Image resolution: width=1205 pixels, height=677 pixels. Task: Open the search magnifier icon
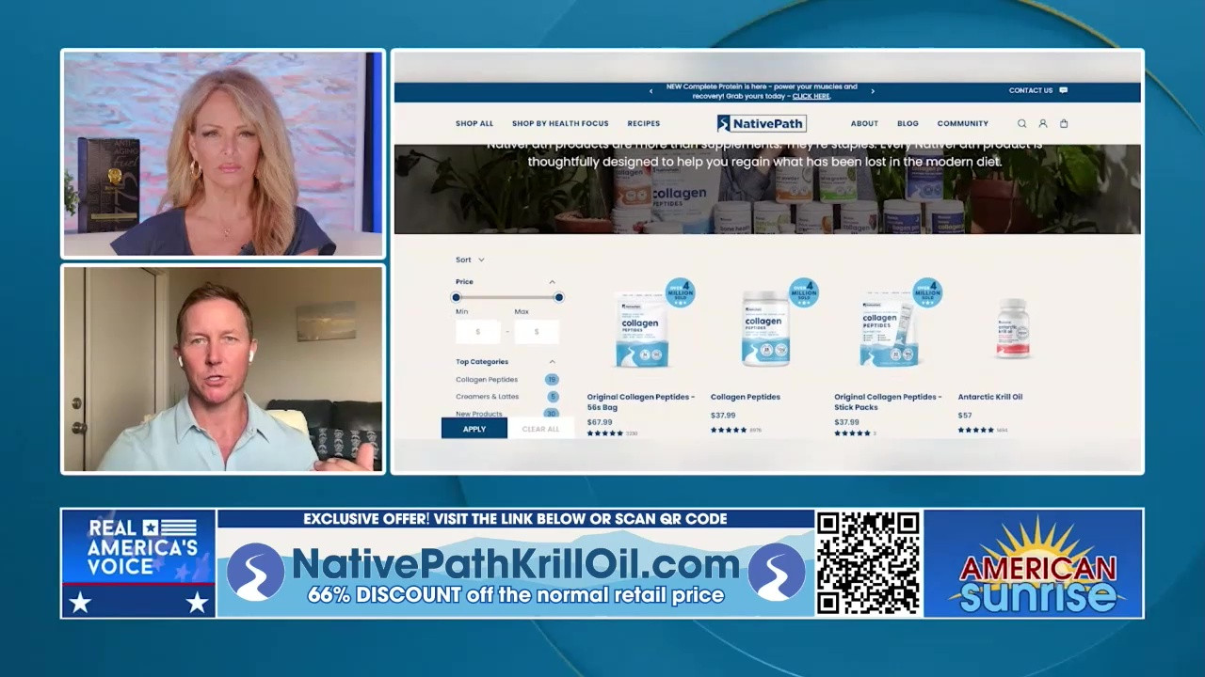click(x=1021, y=123)
